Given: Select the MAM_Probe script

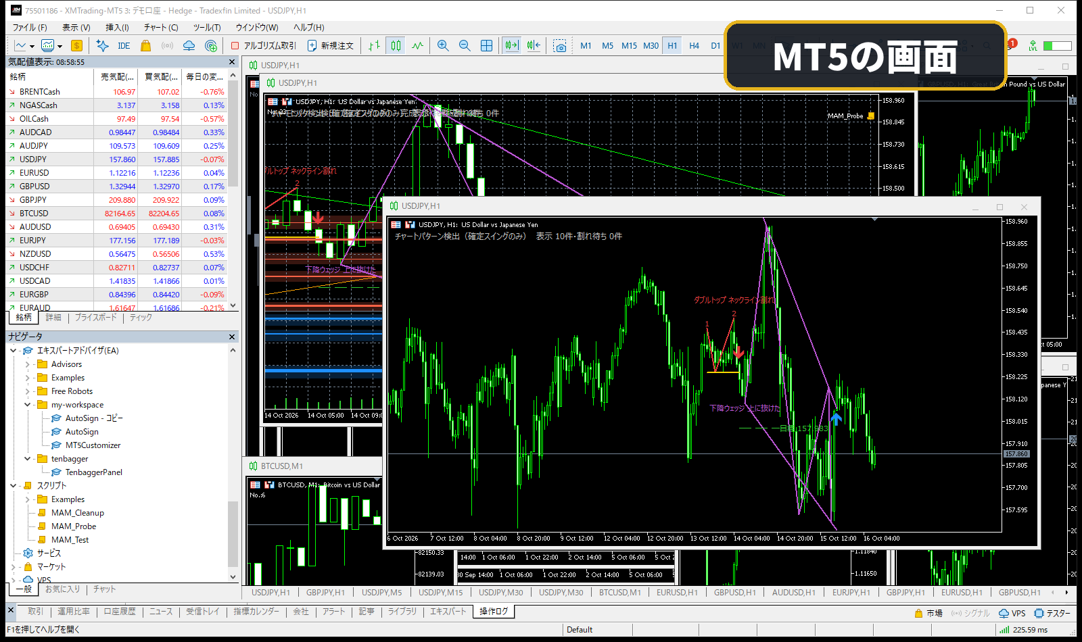Looking at the screenshot, I should pyautogui.click(x=73, y=526).
